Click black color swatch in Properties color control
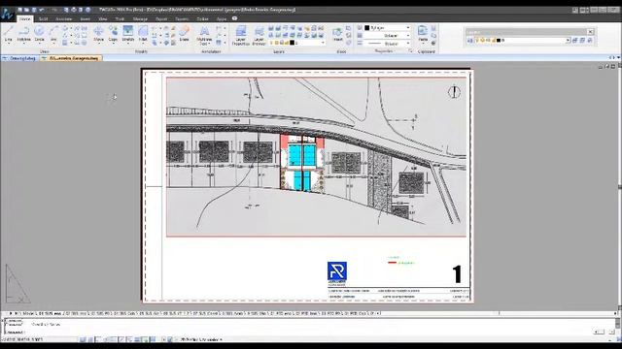This screenshot has height=349, width=622. (367, 28)
